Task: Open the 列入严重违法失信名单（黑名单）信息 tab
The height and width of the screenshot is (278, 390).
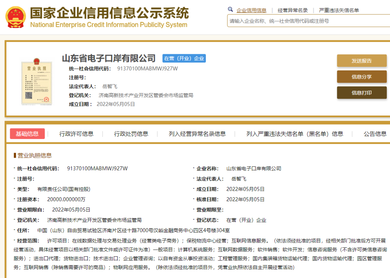Action: click(x=295, y=134)
